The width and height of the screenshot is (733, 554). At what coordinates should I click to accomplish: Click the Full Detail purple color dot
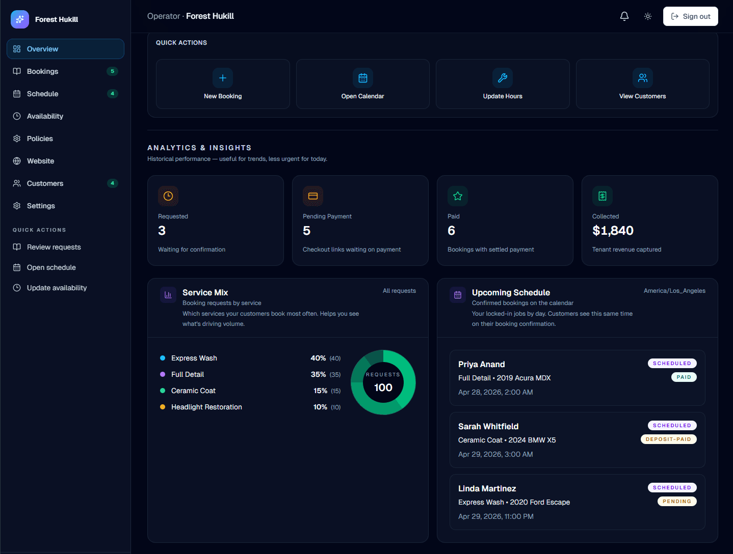coord(163,374)
